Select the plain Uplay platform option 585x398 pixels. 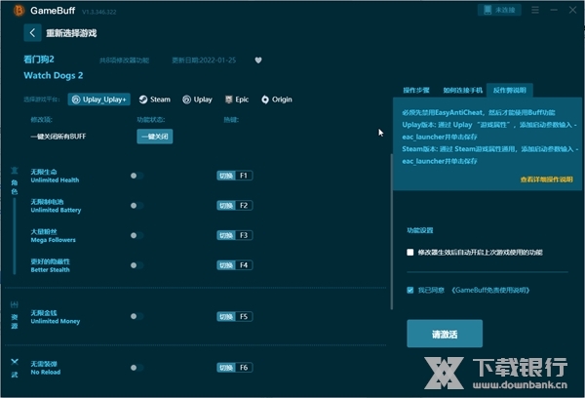pyautogui.click(x=197, y=99)
